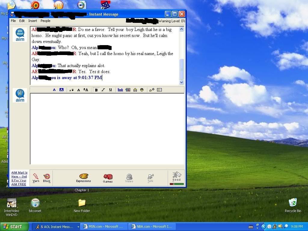
Task: Select the Chapter 1 desktop item
Action: coord(82,190)
